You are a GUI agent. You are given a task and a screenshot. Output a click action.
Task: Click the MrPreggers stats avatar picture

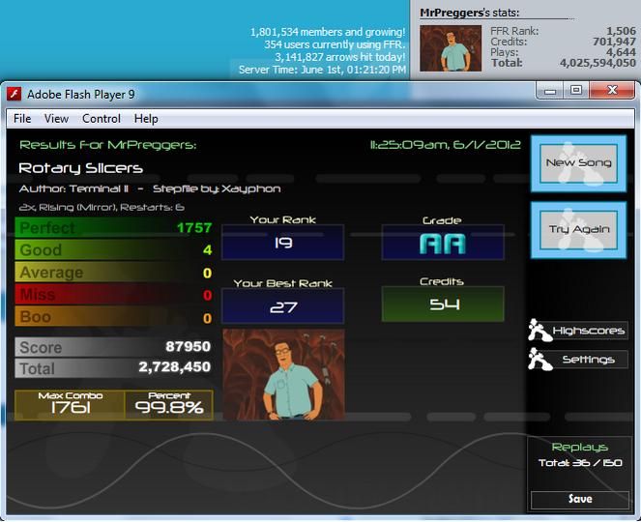451,48
